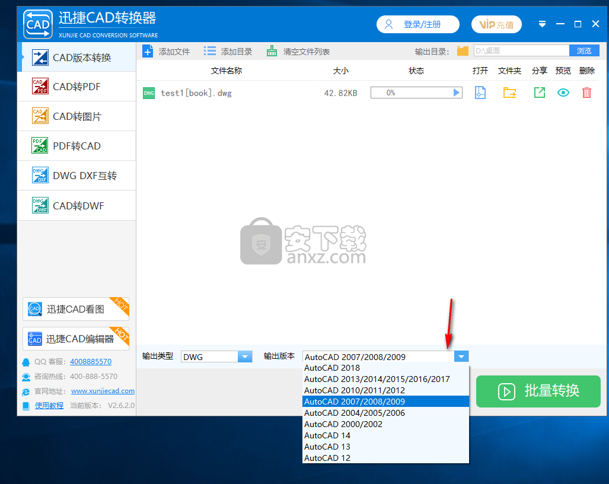Image resolution: width=609 pixels, height=484 pixels.
Task: Click the 添加目录 list icon
Action: 210,51
